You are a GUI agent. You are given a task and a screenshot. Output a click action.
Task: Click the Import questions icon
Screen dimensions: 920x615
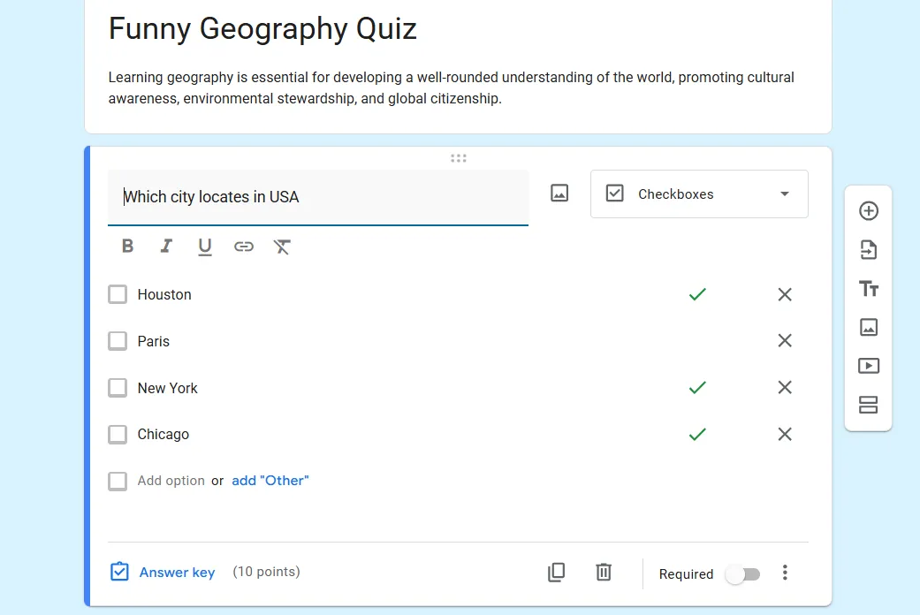click(x=869, y=250)
